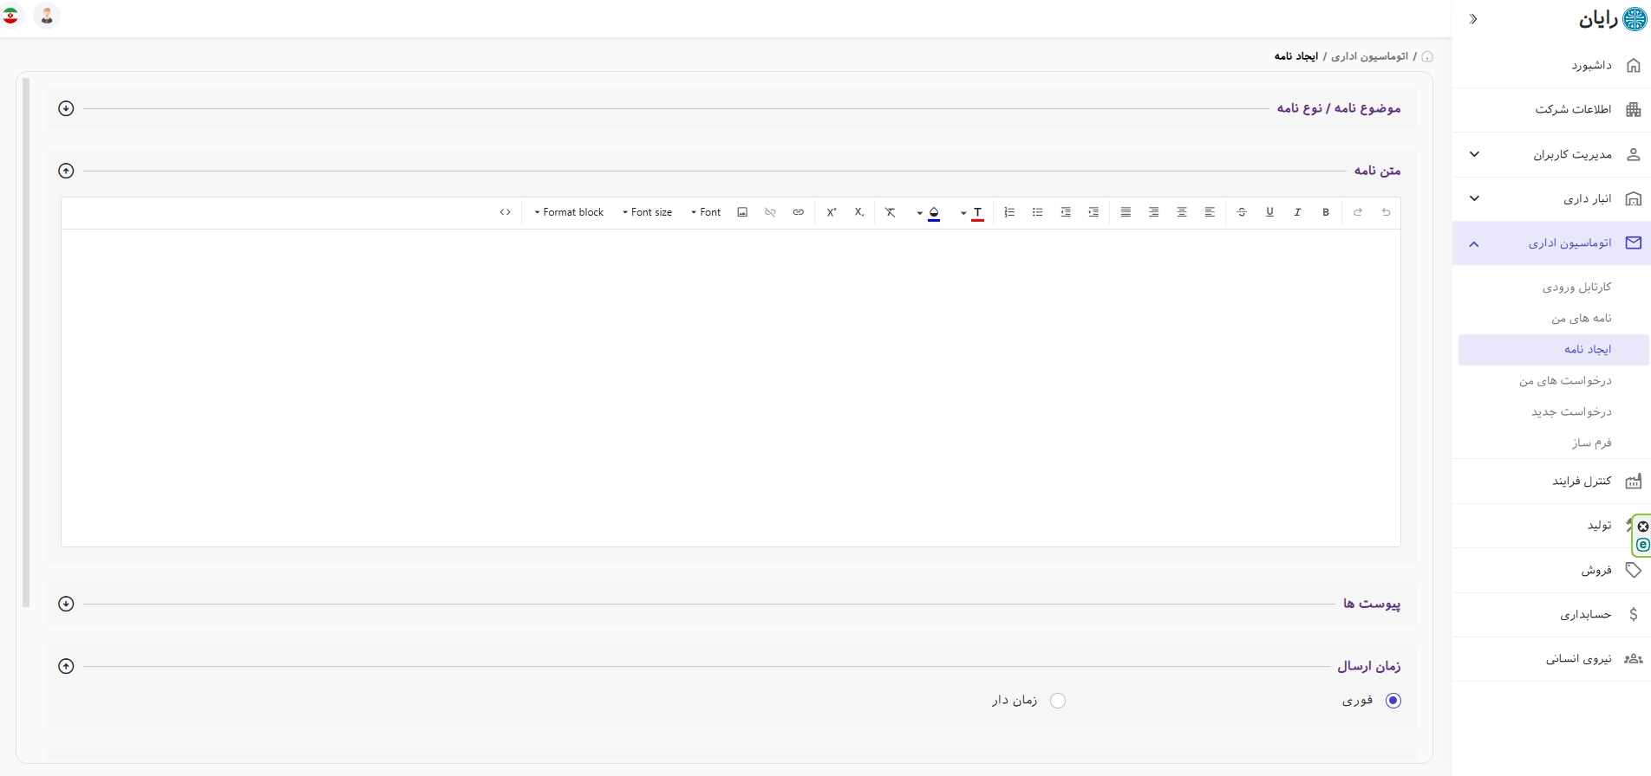
Task: Insert an image into the letter
Action: (x=742, y=212)
